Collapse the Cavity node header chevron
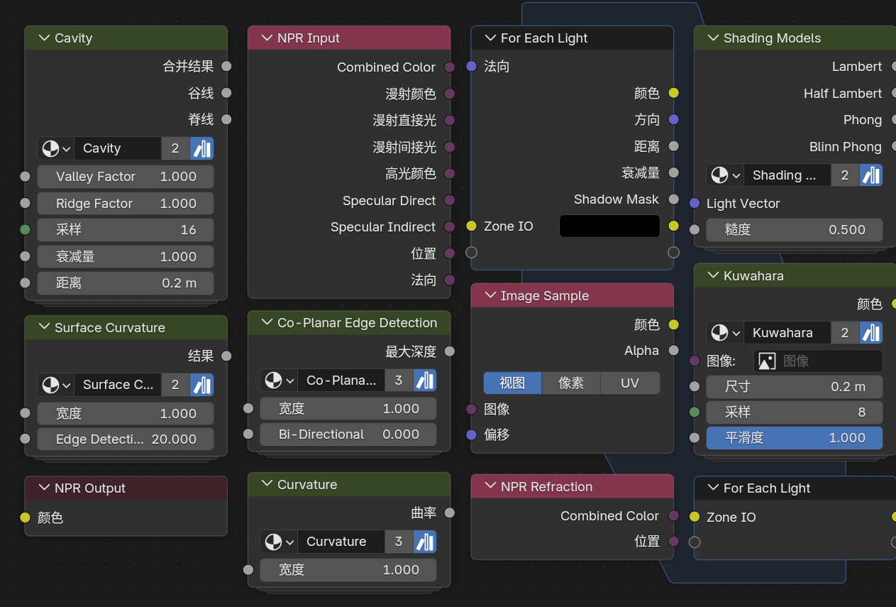The width and height of the screenshot is (896, 607). tap(45, 38)
